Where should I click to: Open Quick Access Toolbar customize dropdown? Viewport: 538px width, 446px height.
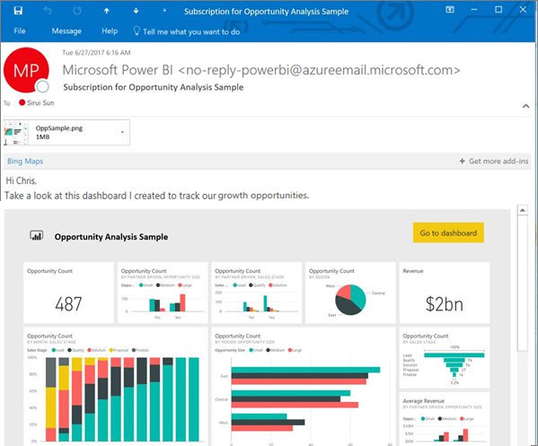pos(164,11)
